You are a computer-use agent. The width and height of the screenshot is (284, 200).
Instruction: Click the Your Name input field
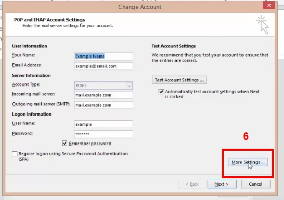point(104,56)
